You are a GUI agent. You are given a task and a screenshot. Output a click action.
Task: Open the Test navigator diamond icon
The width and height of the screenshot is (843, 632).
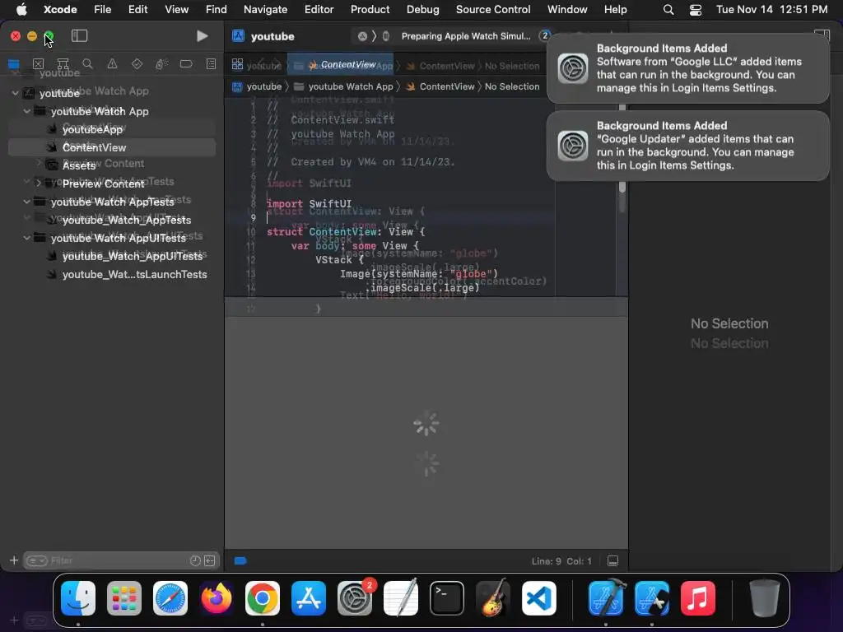pos(137,64)
